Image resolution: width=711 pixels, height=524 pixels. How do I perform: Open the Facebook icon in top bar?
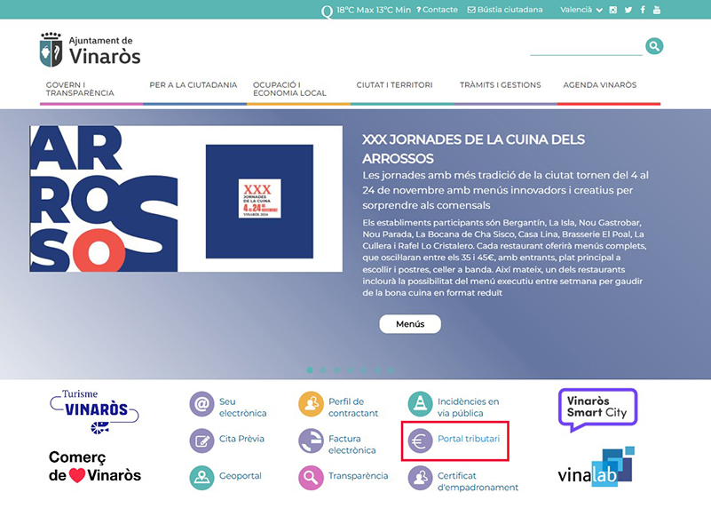[643, 10]
